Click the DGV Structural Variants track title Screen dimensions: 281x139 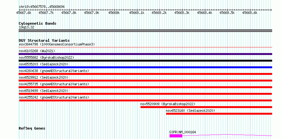pyautogui.click(x=44, y=40)
